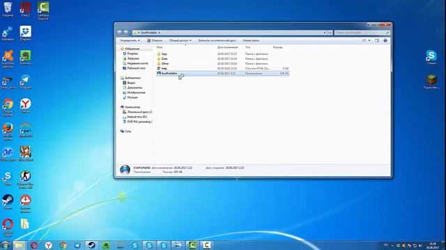Open Yandex browser from the taskbar
Viewport: 446px width, 250px height.
(48, 245)
